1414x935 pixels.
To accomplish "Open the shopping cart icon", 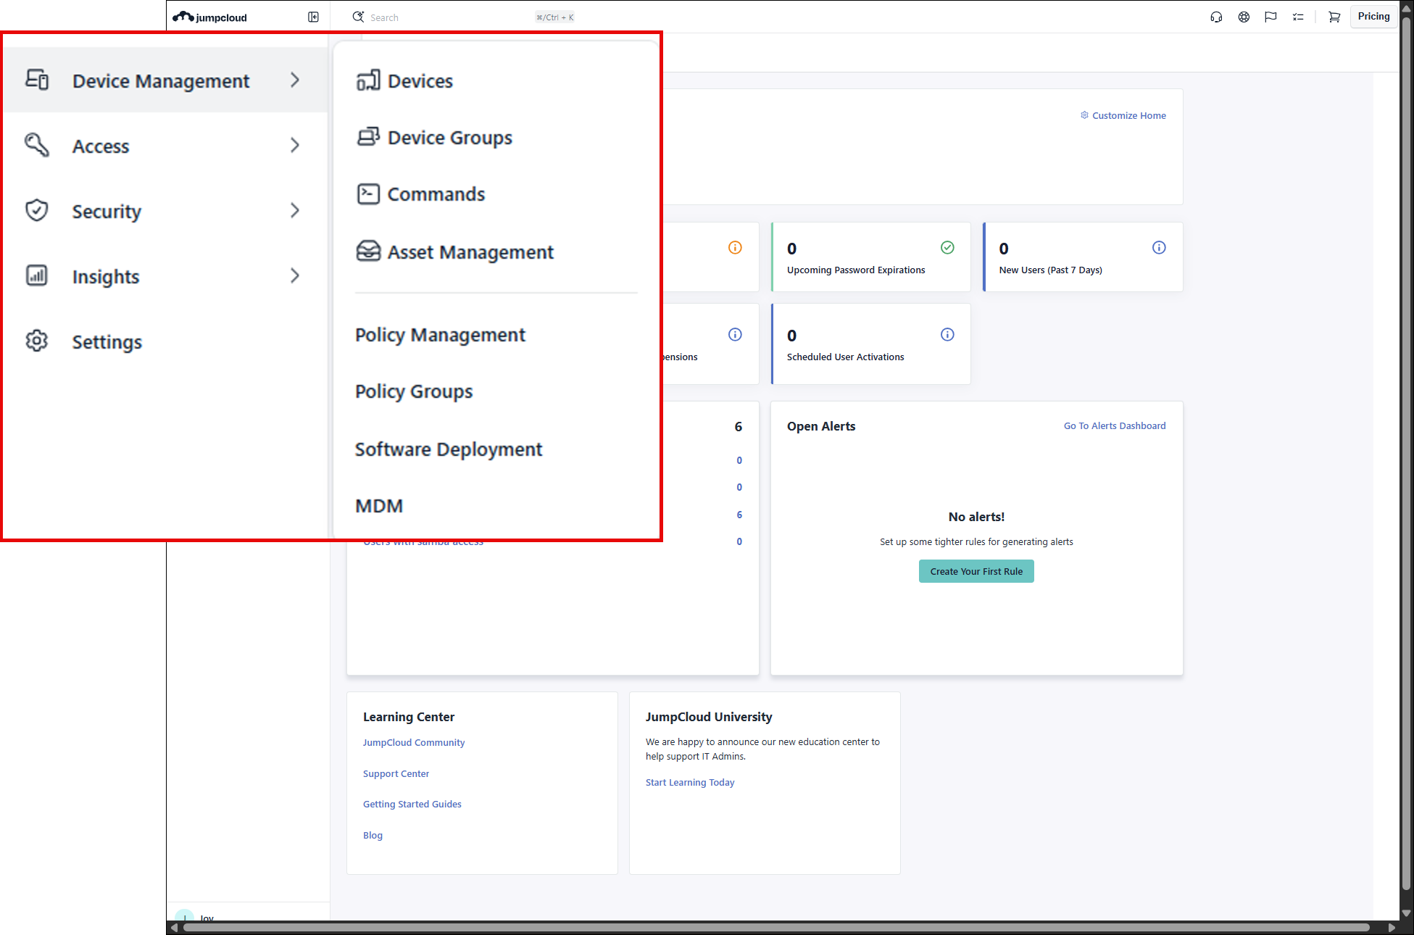I will pyautogui.click(x=1334, y=17).
